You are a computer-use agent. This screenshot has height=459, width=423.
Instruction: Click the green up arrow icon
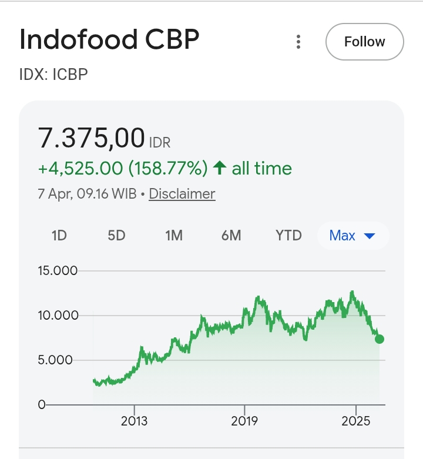tap(220, 169)
